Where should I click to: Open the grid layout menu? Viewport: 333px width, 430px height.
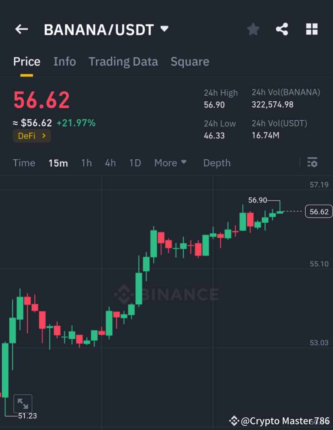pyautogui.click(x=311, y=29)
